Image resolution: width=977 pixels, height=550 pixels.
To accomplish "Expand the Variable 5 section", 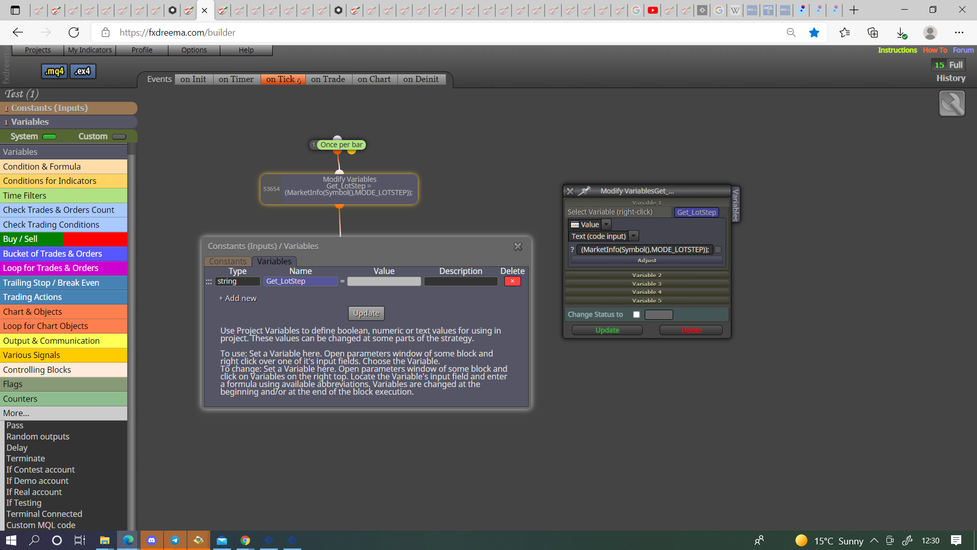I will tap(647, 300).
